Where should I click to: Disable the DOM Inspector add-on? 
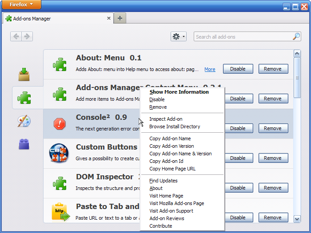[239, 188]
